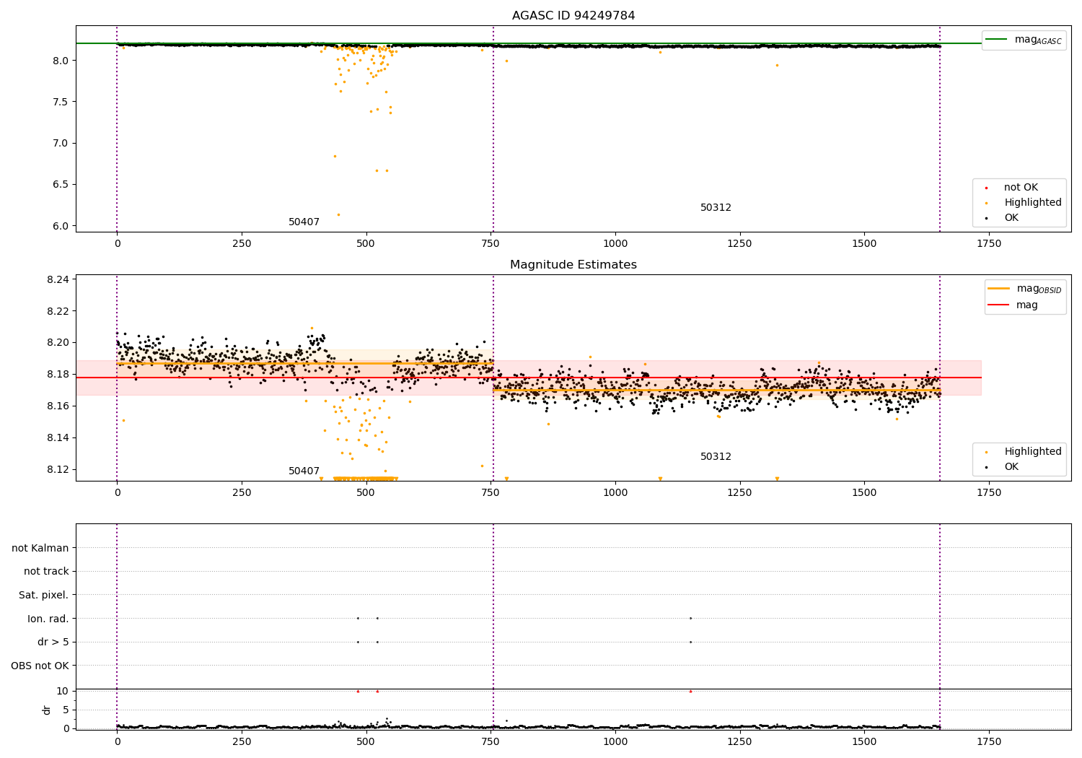Click the 8.22 y-axis tick label
The height and width of the screenshot is (758, 1082).
coord(57,311)
